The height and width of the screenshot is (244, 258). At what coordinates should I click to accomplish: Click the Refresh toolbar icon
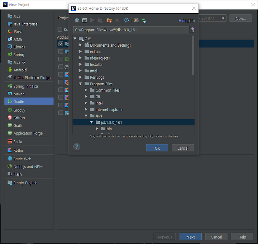coord(126,20)
